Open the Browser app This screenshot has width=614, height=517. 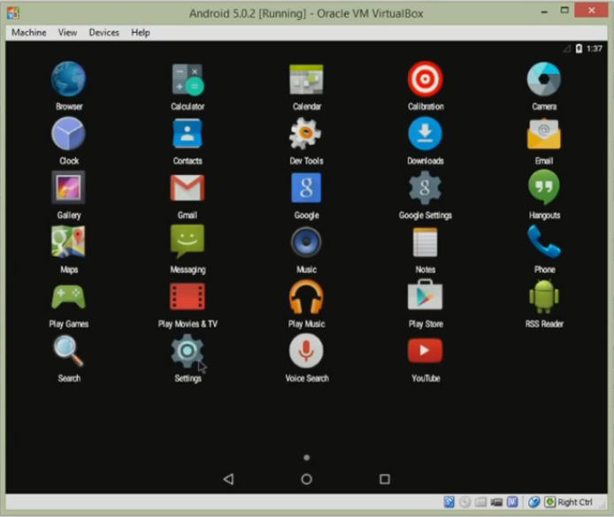pyautogui.click(x=68, y=80)
